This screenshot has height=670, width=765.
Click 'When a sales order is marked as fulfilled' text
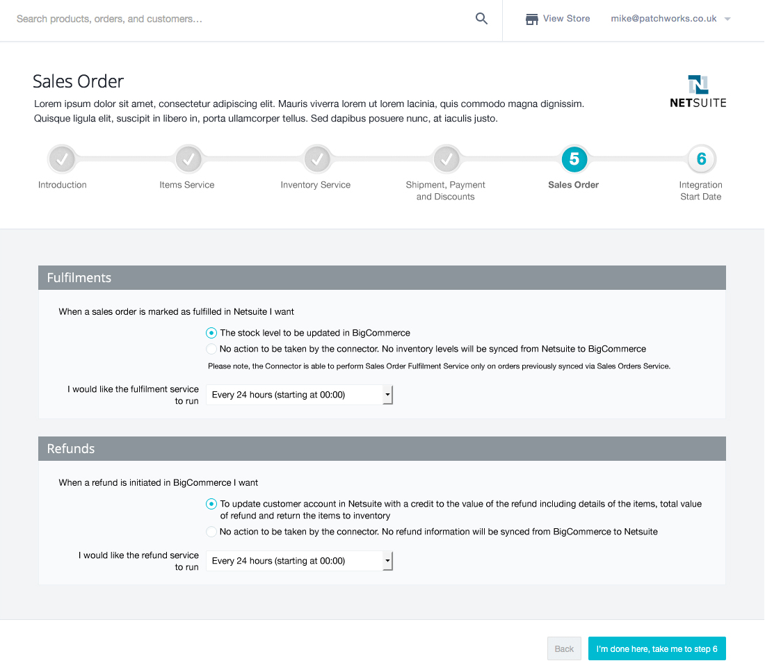click(x=176, y=312)
